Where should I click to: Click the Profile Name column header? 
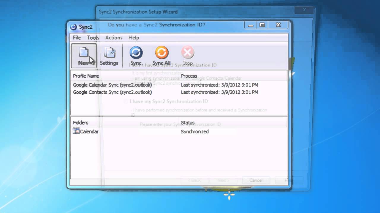(86, 76)
